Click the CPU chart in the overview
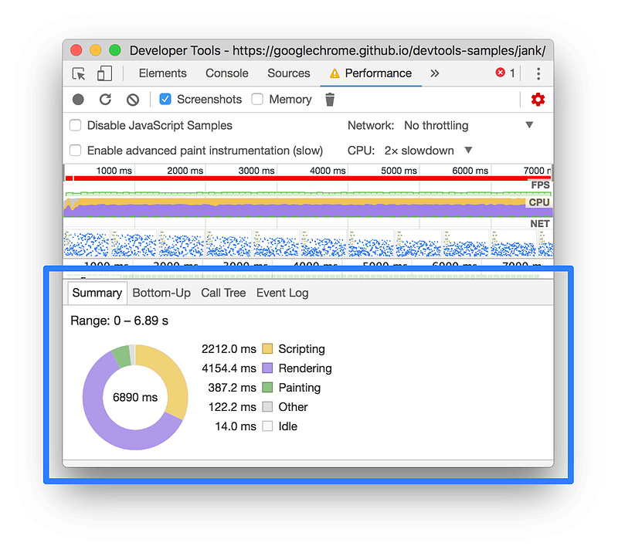Viewport: 618px width, 553px height. (x=308, y=208)
